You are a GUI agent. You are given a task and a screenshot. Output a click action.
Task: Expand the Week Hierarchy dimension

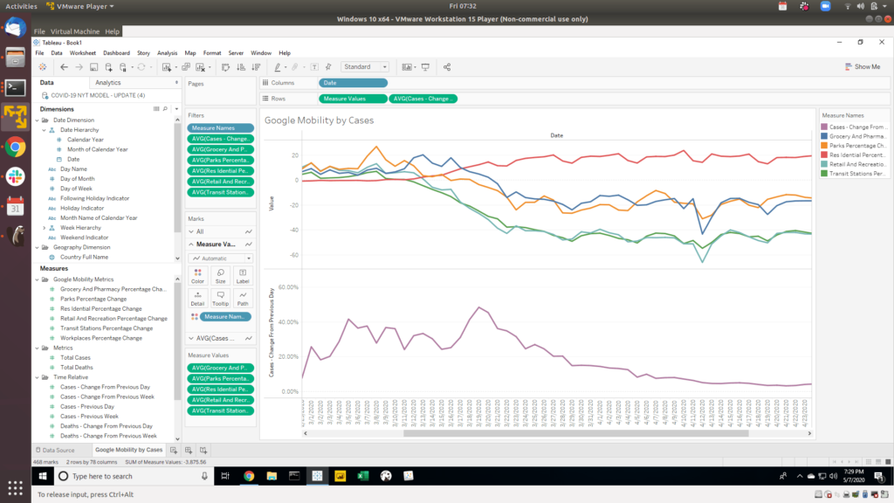tap(44, 227)
